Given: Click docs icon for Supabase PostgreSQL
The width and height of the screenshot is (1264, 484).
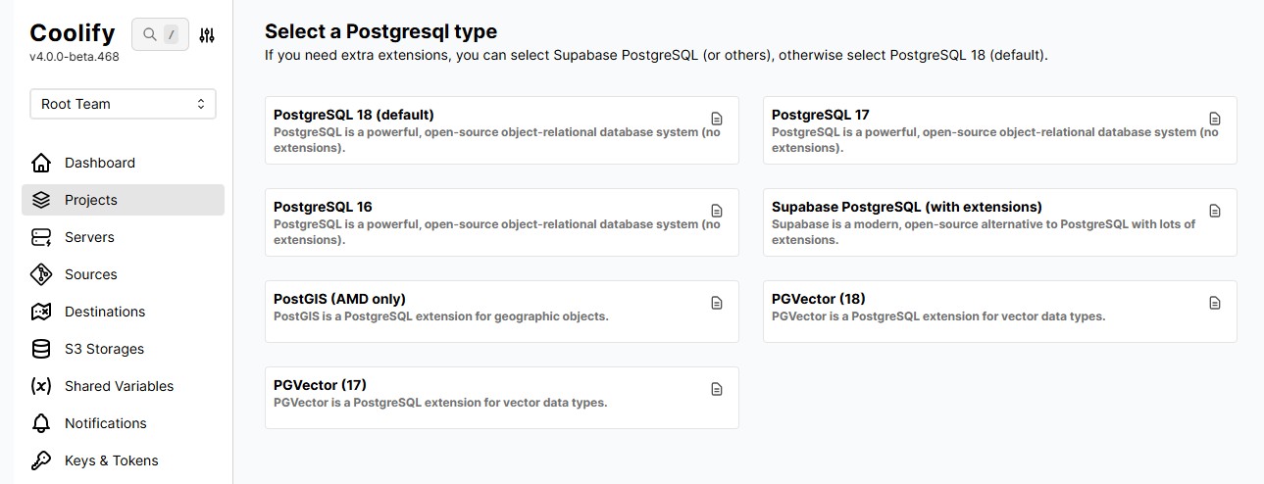Looking at the screenshot, I should (x=1215, y=211).
